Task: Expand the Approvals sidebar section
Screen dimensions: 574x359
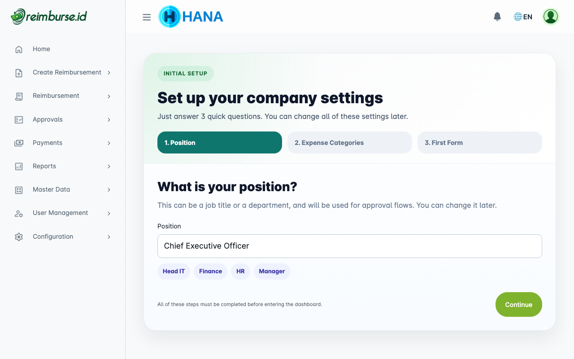Action: point(47,119)
